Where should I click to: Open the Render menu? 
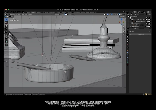14,12
